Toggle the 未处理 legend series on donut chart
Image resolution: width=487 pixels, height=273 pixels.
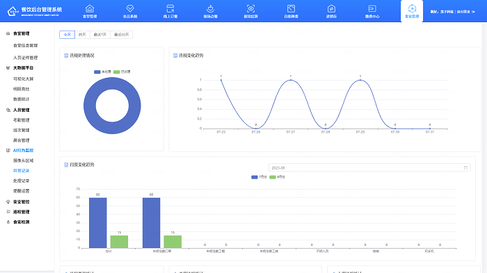pyautogui.click(x=102, y=72)
